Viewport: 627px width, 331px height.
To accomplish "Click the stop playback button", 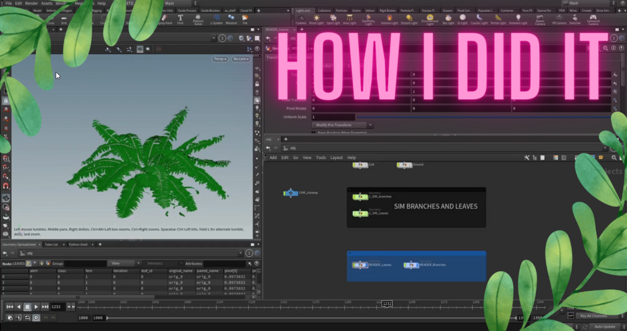I will pos(27,307).
